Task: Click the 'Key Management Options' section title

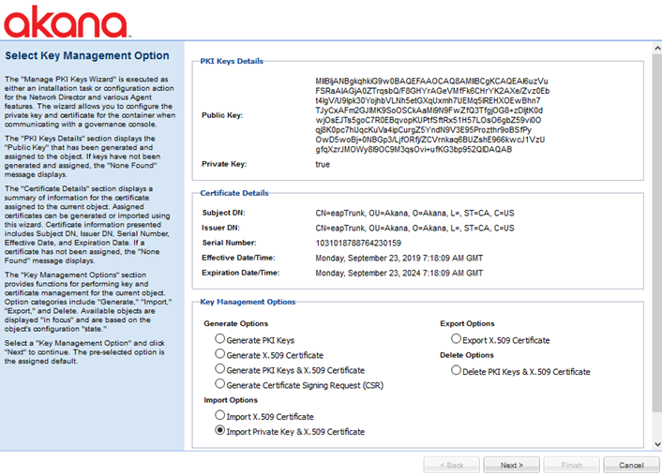Action: [x=248, y=302]
